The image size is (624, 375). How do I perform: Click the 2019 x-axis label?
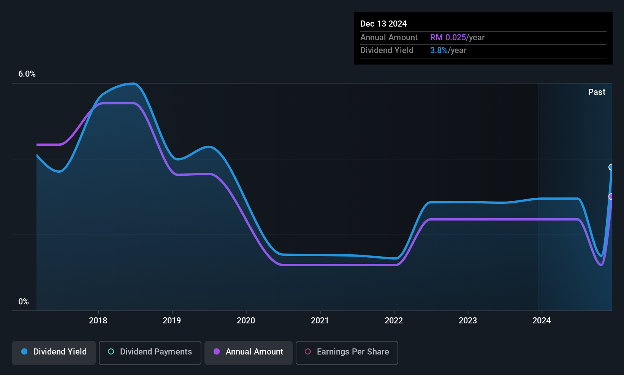point(172,320)
